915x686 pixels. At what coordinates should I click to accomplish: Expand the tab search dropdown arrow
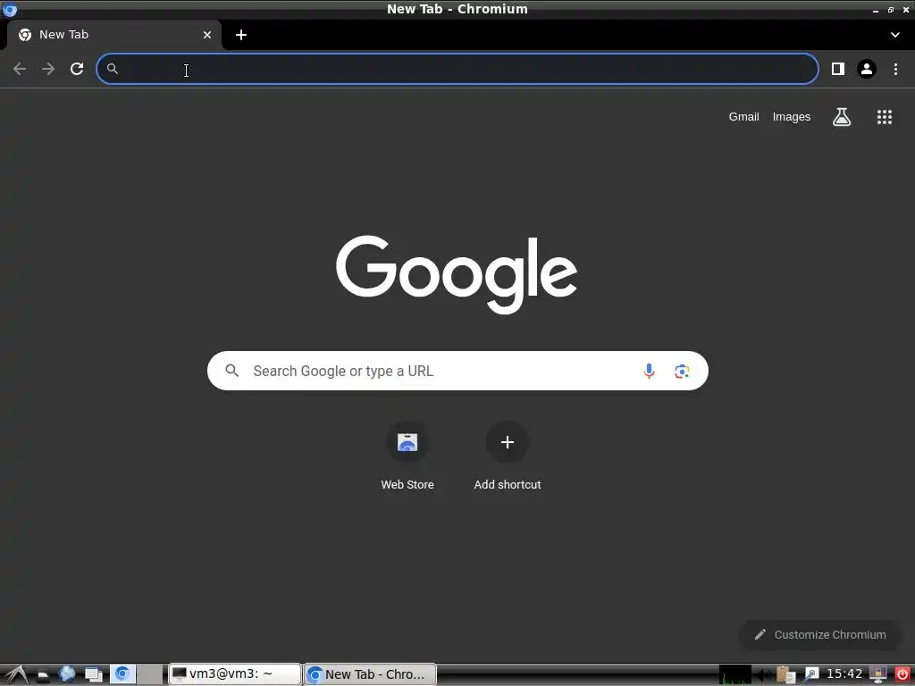tap(895, 35)
